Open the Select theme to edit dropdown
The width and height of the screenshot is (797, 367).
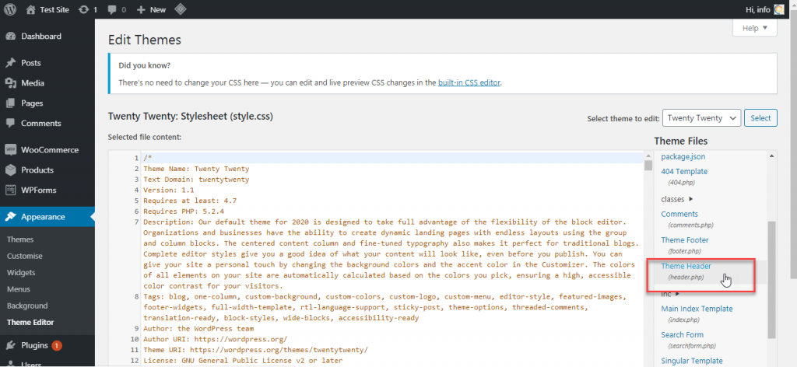point(701,117)
